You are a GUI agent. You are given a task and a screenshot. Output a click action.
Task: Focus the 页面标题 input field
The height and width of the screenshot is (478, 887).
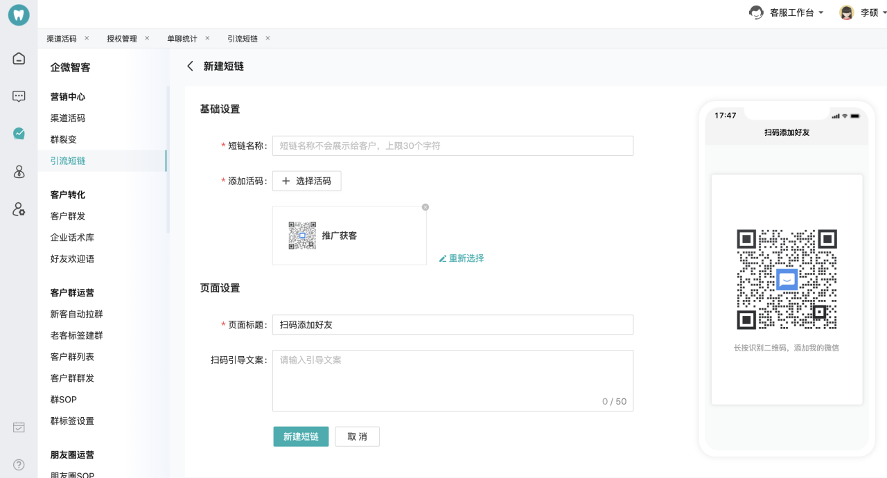[453, 324]
